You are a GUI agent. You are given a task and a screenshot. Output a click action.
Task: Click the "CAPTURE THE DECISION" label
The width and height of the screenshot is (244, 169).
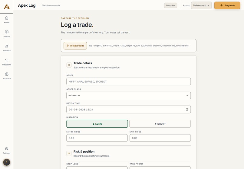pyautogui.click(x=75, y=18)
